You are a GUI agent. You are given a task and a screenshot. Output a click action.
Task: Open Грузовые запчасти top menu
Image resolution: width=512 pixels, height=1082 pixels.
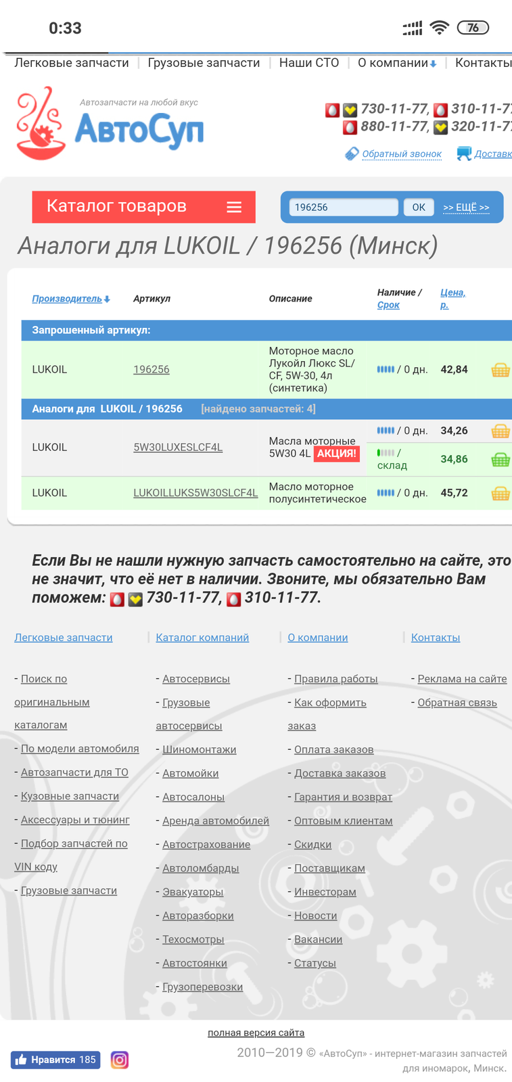[x=204, y=63]
